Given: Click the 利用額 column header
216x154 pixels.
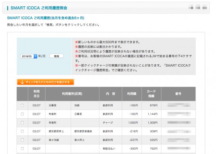Looking at the screenshot, I should (132, 94).
